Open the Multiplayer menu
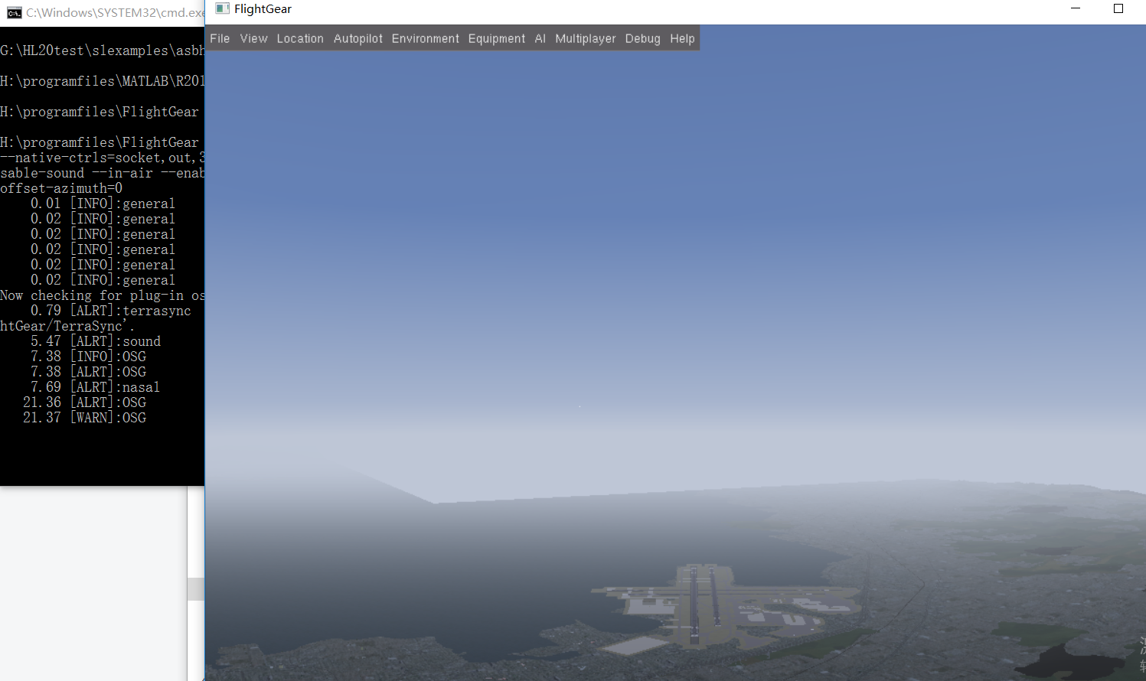The image size is (1146, 681). tap(586, 37)
